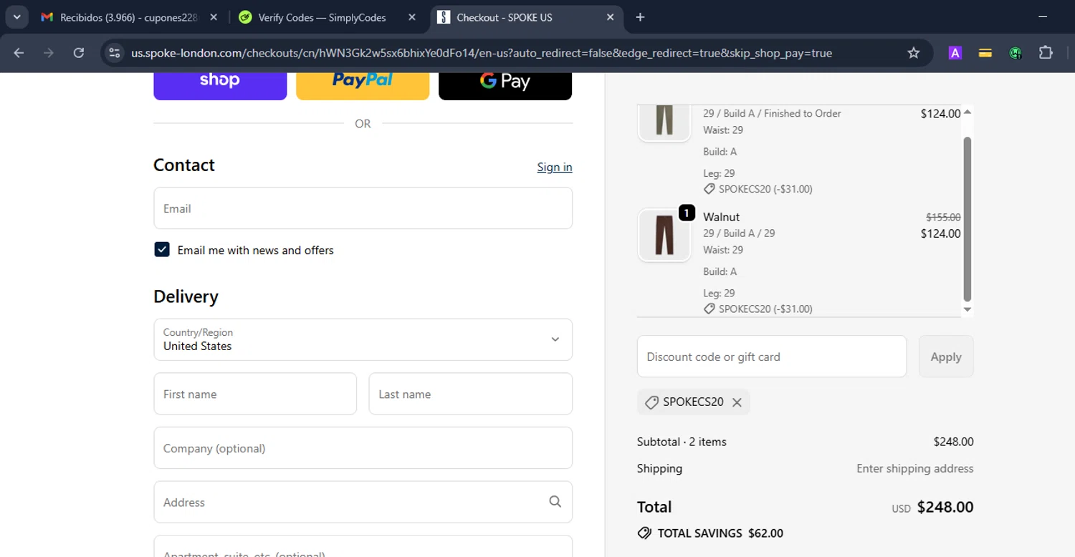Focus the First name field
The width and height of the screenshot is (1075, 557).
pyautogui.click(x=255, y=394)
